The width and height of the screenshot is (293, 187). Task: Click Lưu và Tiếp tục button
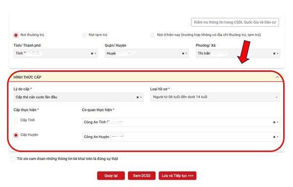point(178,176)
